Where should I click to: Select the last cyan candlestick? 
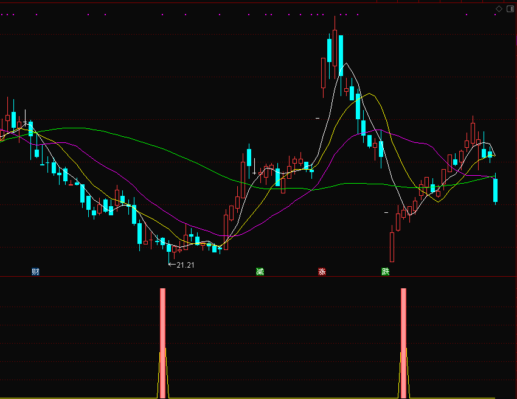tap(495, 190)
